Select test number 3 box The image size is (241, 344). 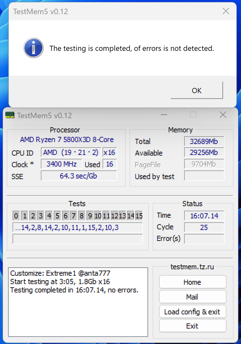pos(41,216)
